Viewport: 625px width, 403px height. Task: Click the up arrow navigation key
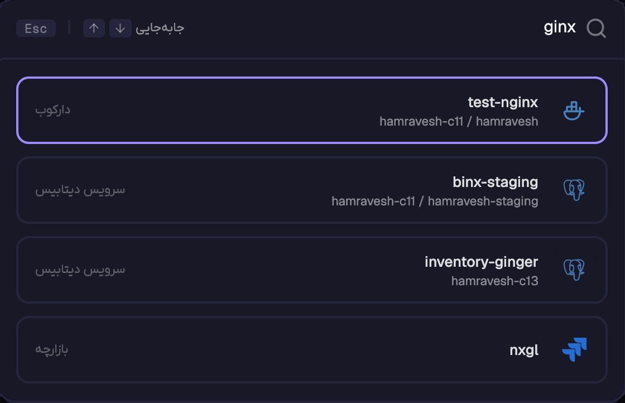tap(94, 28)
